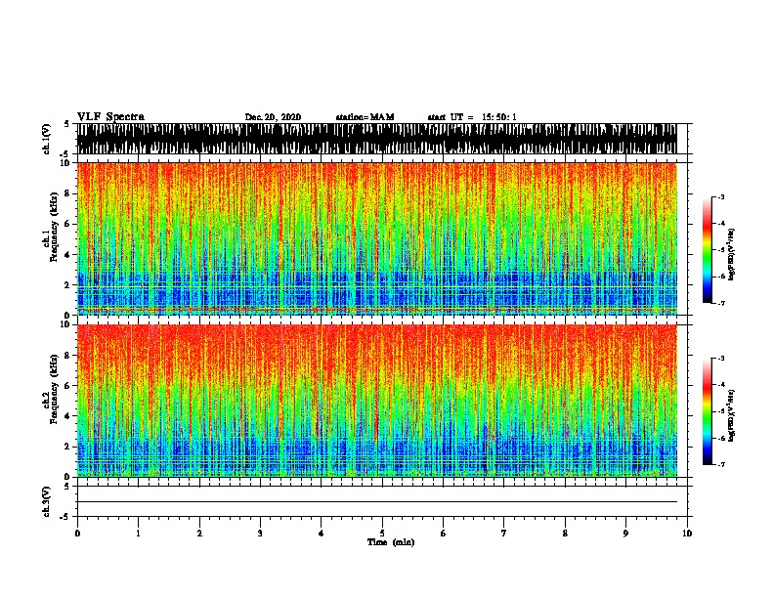Screen dimensions: 774x598
Task: Click the ch.1 "Frequency (kHz)" axis label
Action: click(55, 228)
